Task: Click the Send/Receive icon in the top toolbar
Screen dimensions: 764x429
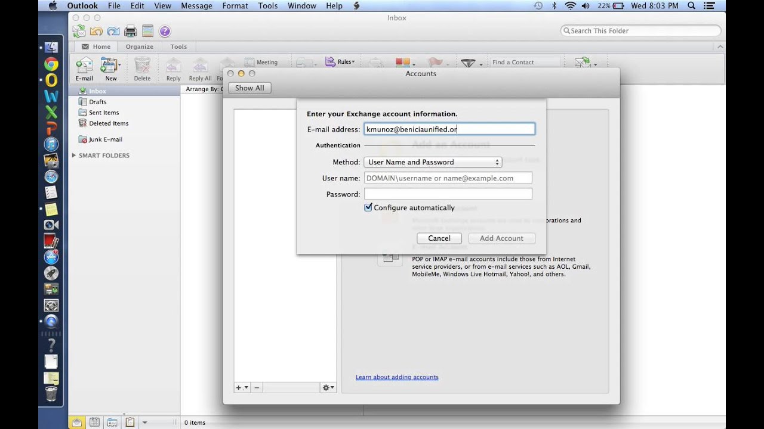Action: tap(79, 31)
